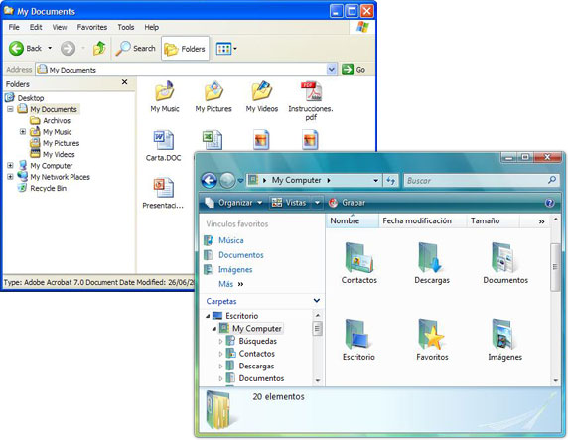Open the Vista address bar history dropdown
Viewport: 568px width, 440px height.
point(376,180)
